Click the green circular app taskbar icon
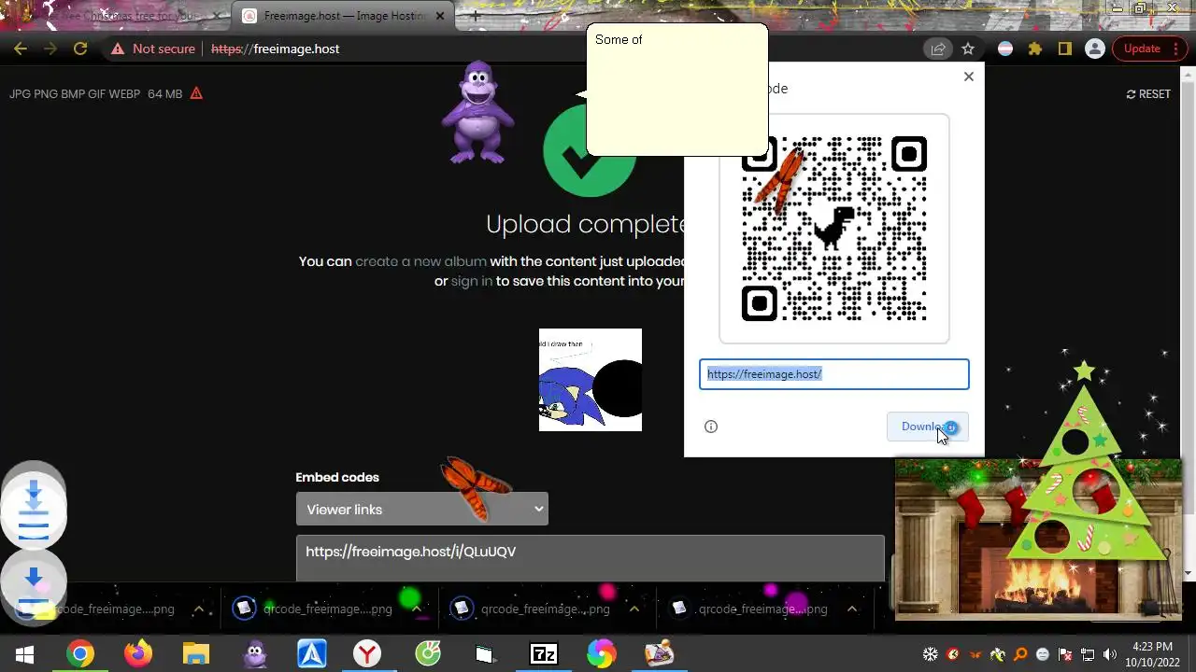 tap(427, 654)
